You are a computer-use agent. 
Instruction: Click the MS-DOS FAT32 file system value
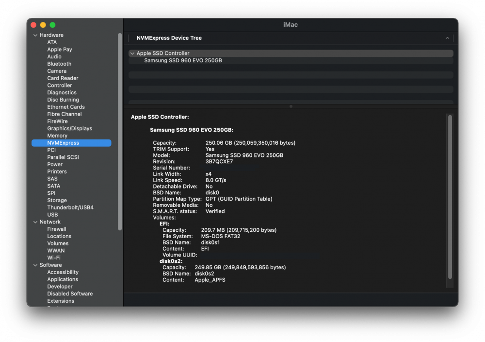click(x=221, y=237)
